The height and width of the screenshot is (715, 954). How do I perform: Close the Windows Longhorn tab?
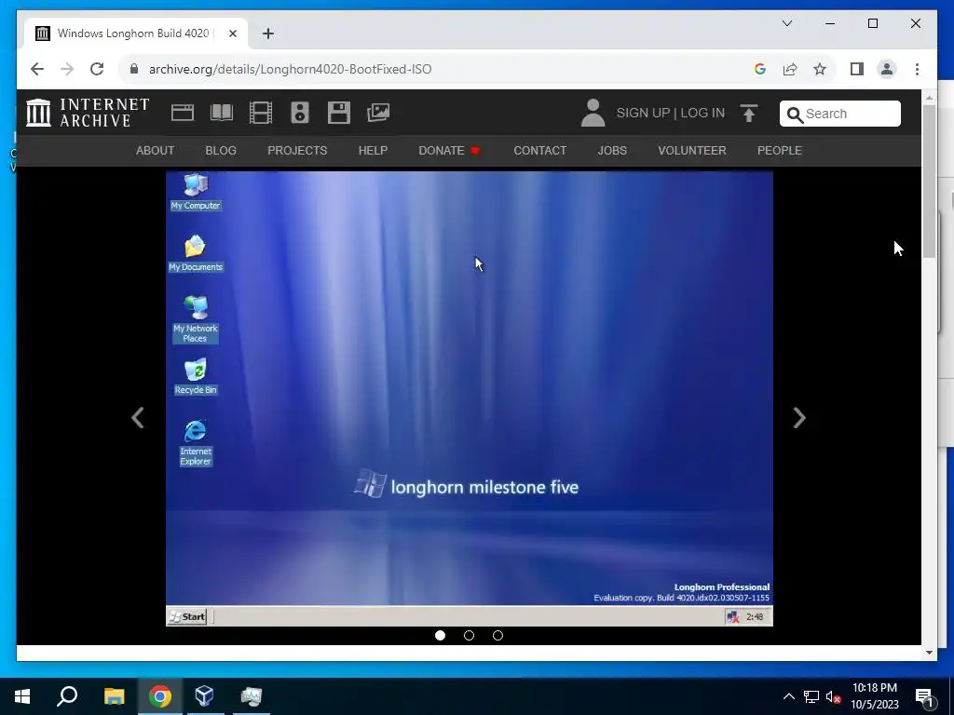232,34
